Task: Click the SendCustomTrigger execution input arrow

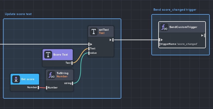Action: 161,40
